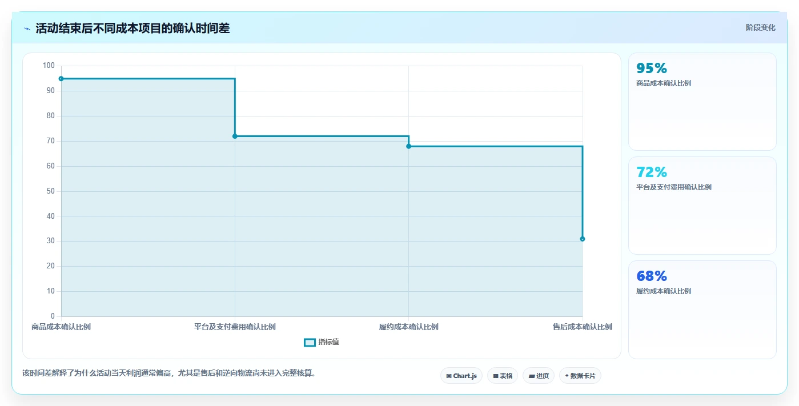
Task: Click the y-axis value 100
Action: (49, 66)
